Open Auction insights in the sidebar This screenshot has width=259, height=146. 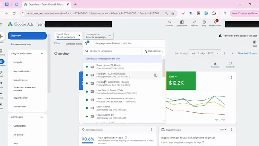(22, 71)
